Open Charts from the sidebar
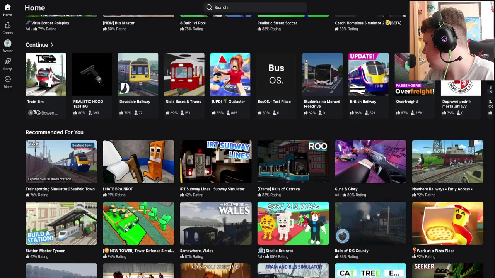 point(7,28)
